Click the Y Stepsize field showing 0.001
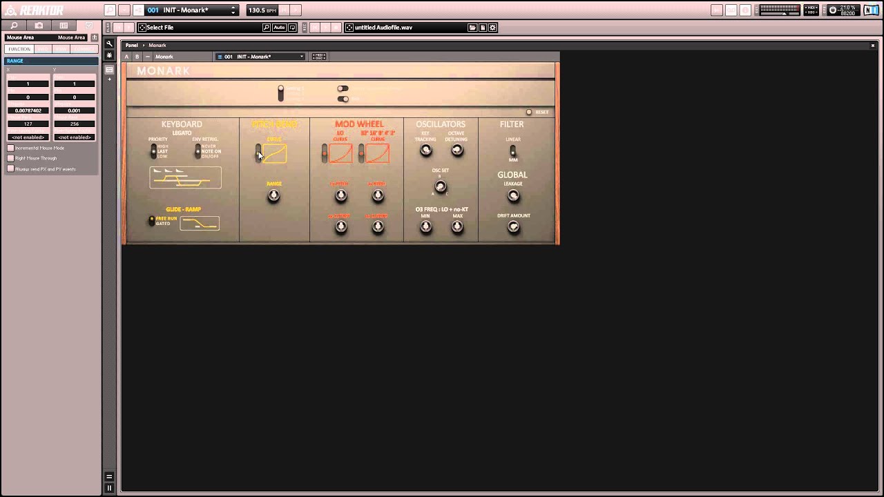 coord(75,110)
